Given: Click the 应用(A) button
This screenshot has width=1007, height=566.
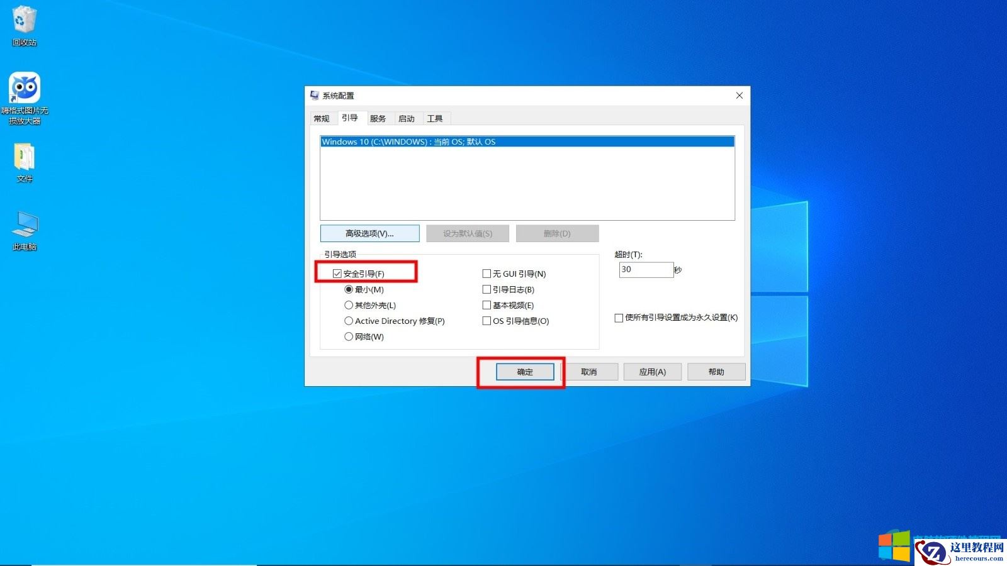Looking at the screenshot, I should tap(653, 372).
